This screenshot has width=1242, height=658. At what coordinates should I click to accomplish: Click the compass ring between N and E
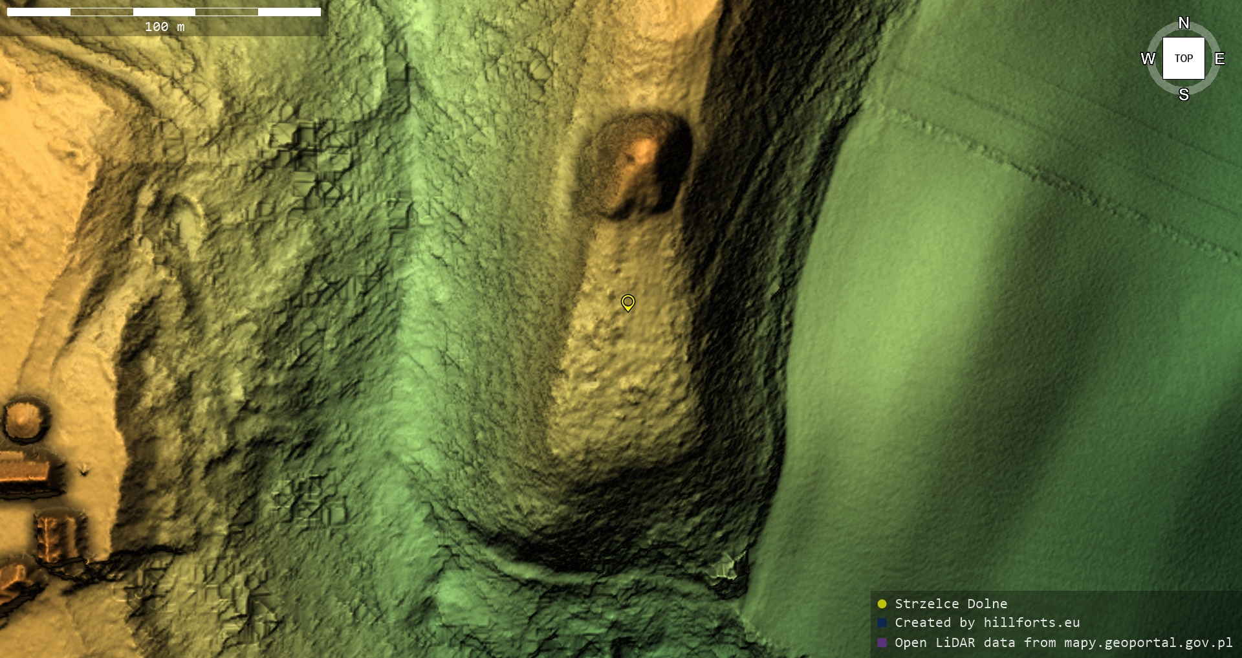[1208, 34]
